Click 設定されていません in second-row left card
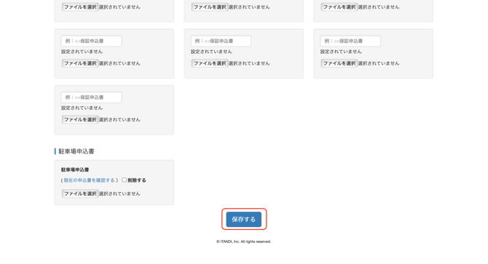The width and height of the screenshot is (488, 264). 82,52
